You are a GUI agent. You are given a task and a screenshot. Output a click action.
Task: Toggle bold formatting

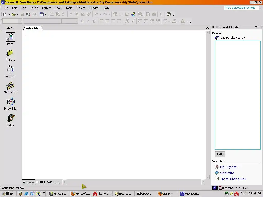pos(82,21)
